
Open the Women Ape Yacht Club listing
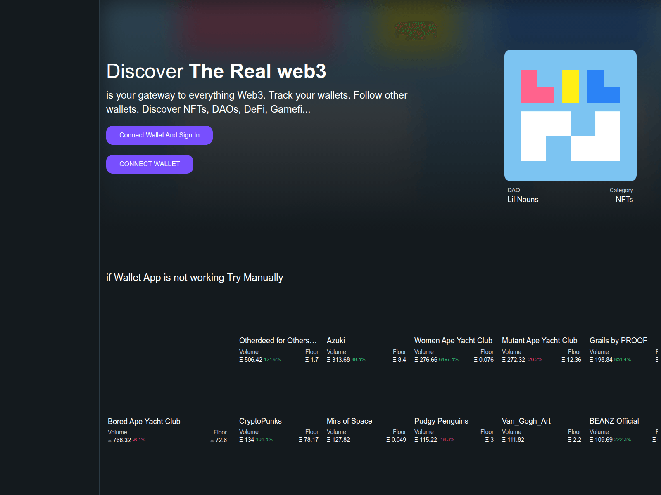tap(453, 340)
